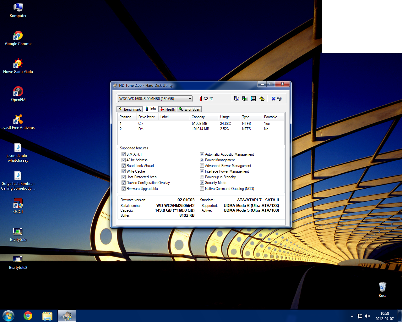Select the Bez tytułu desktop file
Image resolution: width=402 pixels, height=322 pixels.
tap(18, 234)
